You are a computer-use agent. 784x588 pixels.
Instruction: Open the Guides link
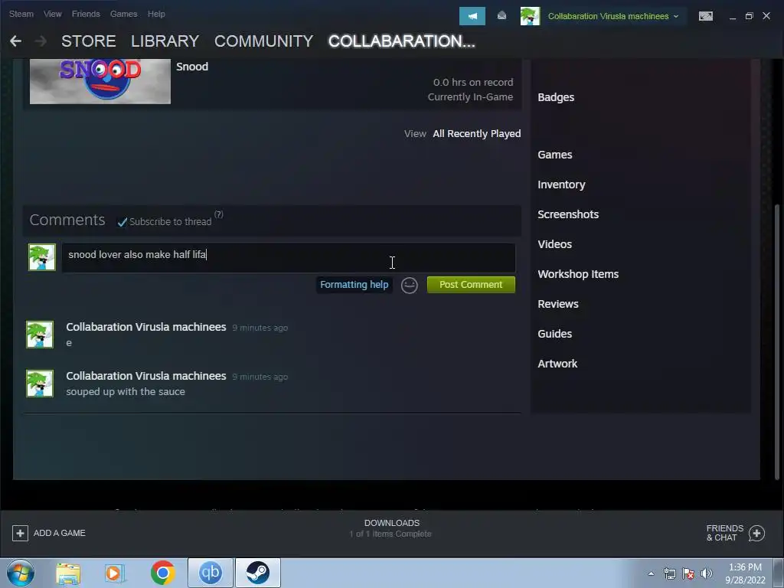(x=554, y=334)
